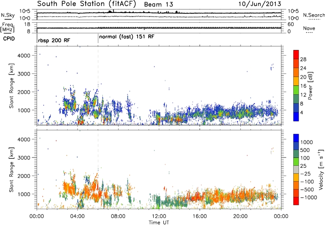The image size is (325, 225).
Task: Click the light green segment of velocity colorbar
Action: click(296, 162)
